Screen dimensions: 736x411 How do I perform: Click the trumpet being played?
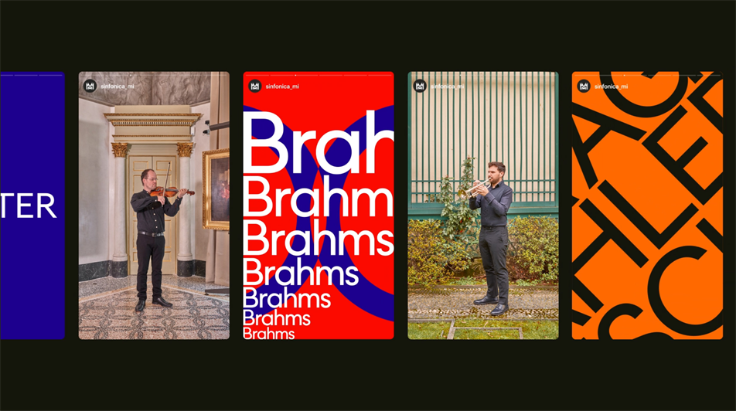tap(474, 189)
